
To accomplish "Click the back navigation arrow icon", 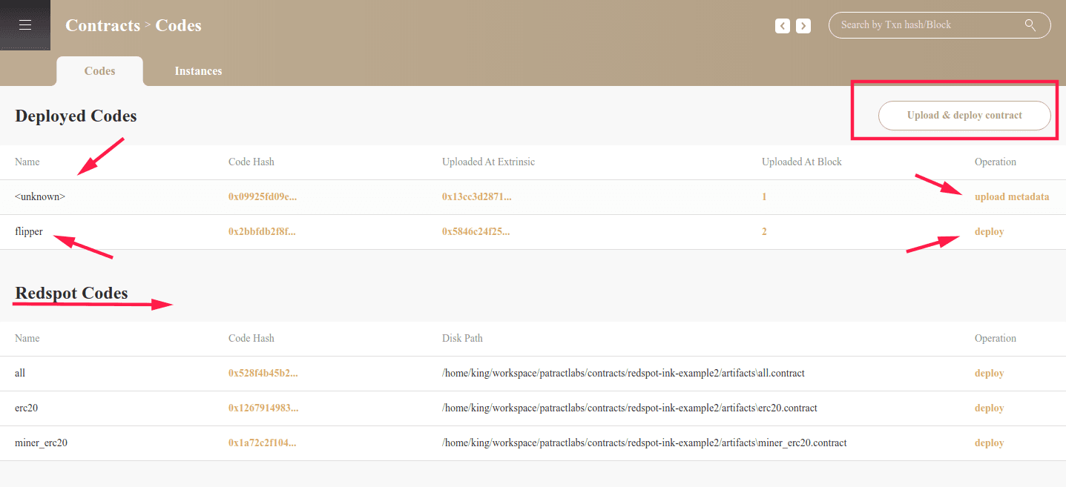I will (x=782, y=26).
